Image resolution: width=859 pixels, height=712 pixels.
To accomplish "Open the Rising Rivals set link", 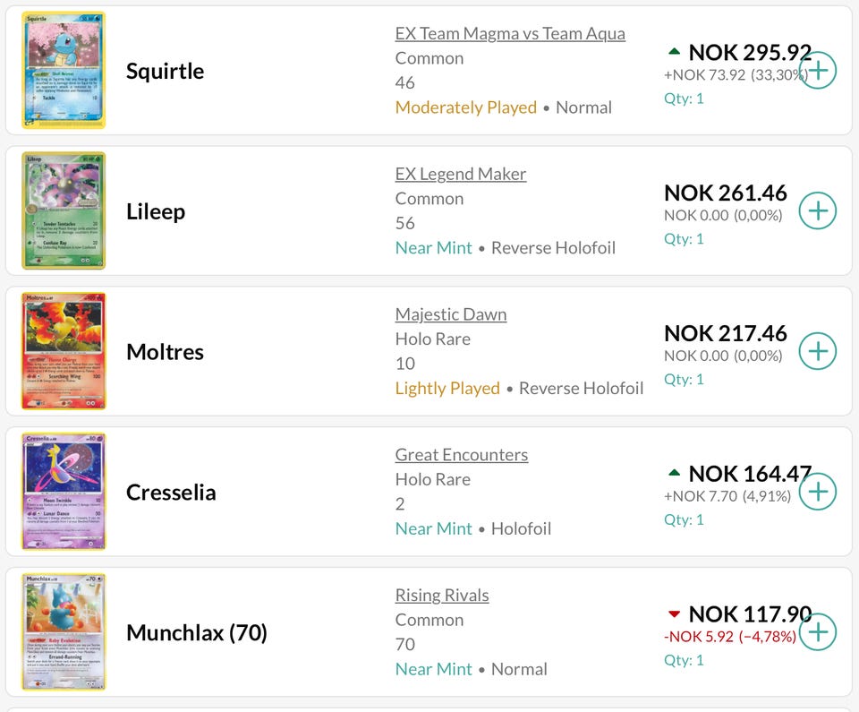I will (442, 596).
